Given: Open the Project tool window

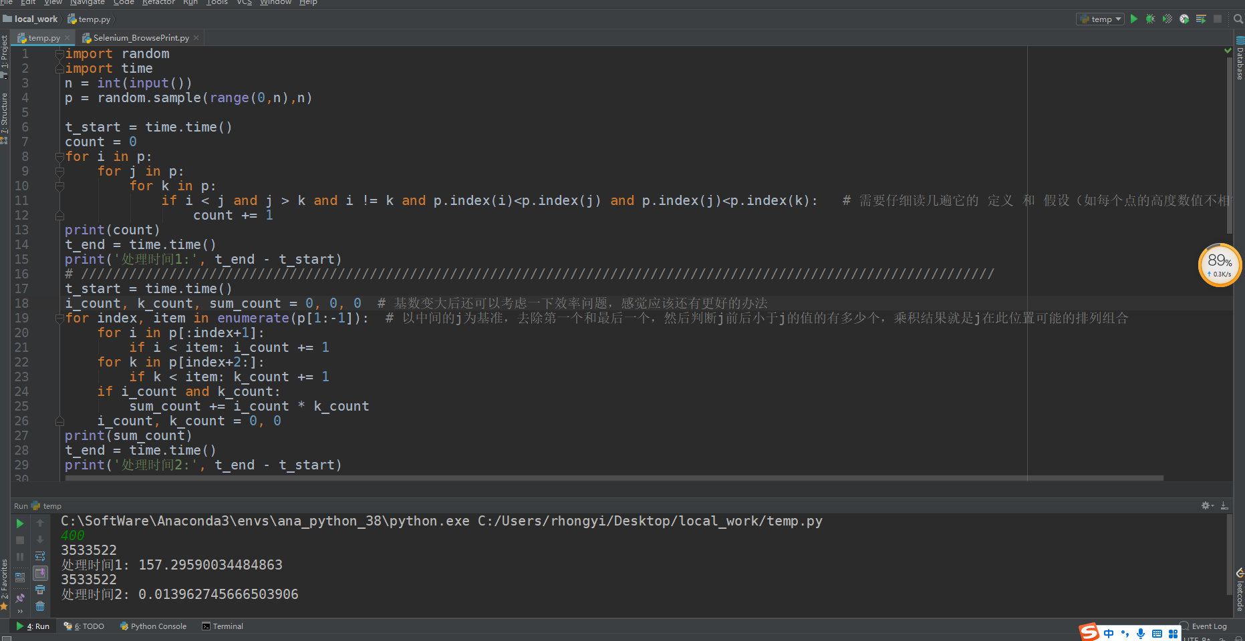Looking at the screenshot, I should coord(5,56).
